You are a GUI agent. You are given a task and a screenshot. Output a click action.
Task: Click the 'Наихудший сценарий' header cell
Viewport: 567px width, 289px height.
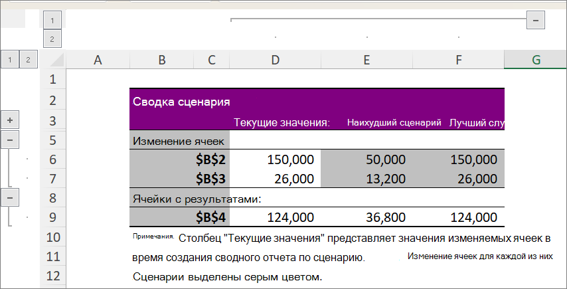click(394, 123)
